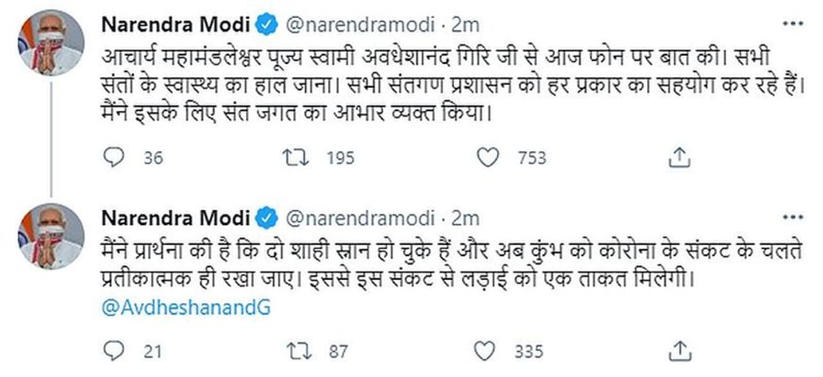Share the first tweet
823x377 pixels.
coord(679,157)
